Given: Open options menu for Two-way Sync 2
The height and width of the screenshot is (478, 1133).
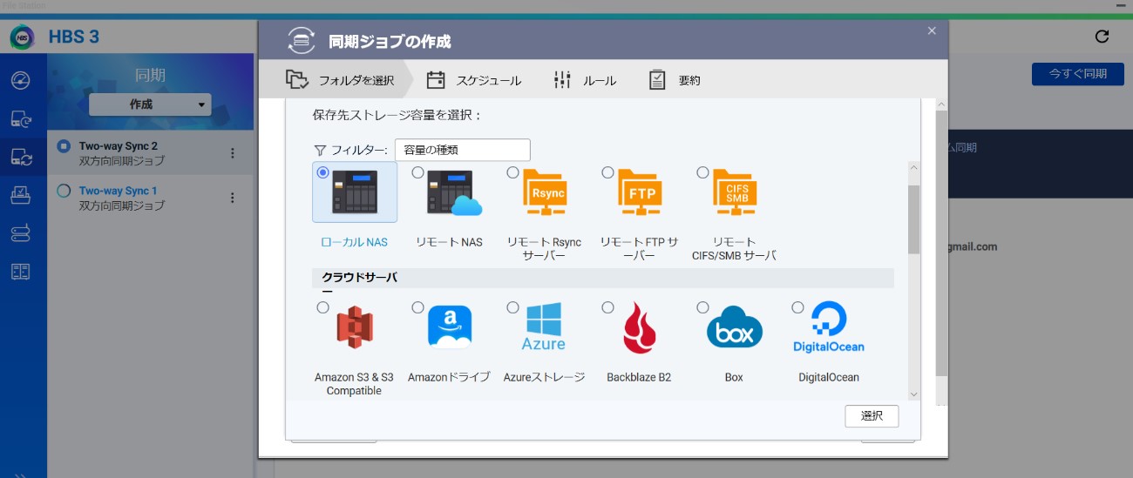Looking at the screenshot, I should point(232,153).
